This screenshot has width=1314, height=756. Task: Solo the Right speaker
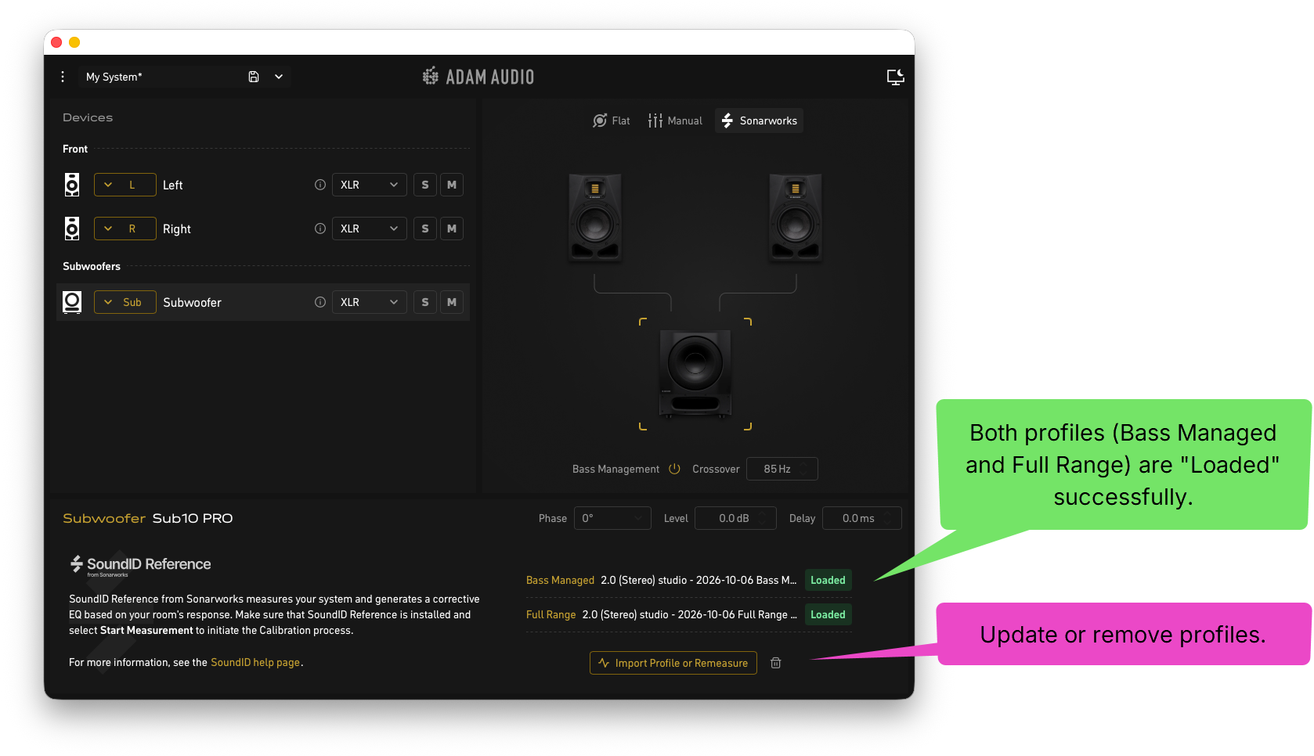425,229
